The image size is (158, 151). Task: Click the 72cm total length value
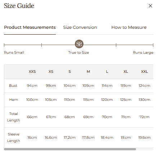[144, 117]
